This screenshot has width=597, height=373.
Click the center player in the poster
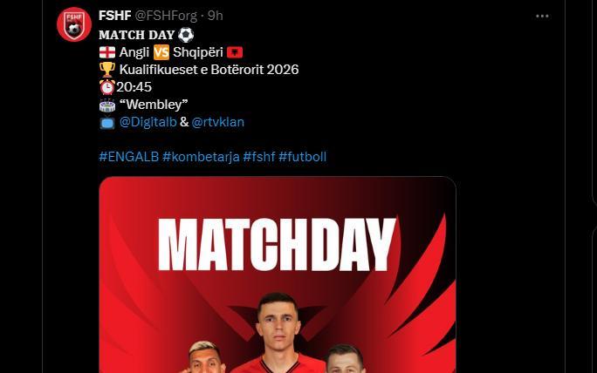click(278, 333)
